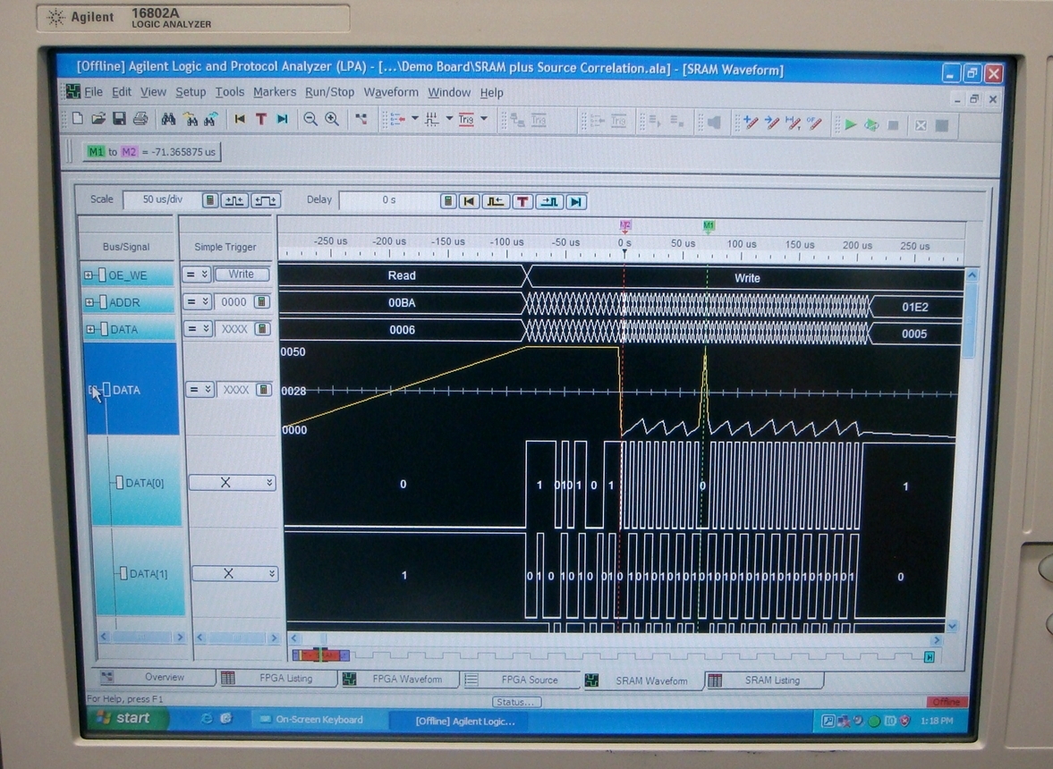The image size is (1053, 769).
Task: Click the taskbar clock showing 1:18 PM
Action: (x=938, y=721)
